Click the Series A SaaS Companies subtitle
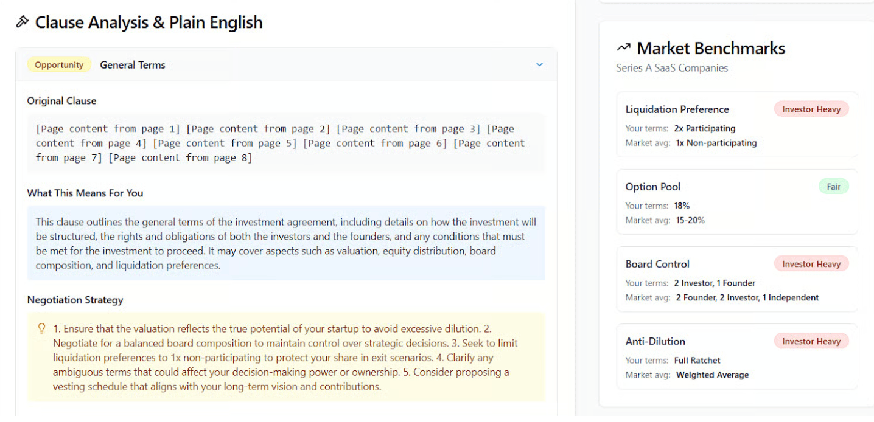Viewport: 874px width, 422px height. point(672,68)
